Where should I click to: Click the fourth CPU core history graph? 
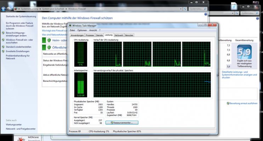pos(196,54)
